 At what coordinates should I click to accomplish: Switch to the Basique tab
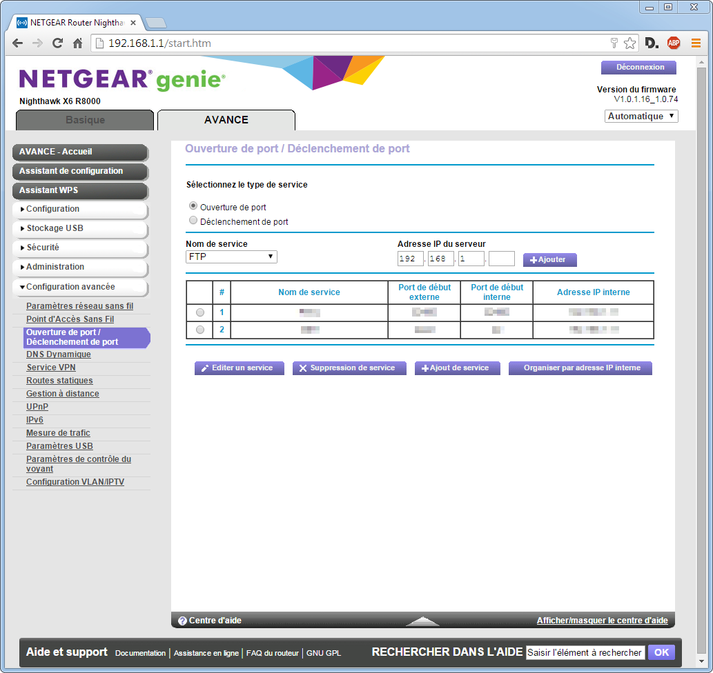tap(85, 120)
